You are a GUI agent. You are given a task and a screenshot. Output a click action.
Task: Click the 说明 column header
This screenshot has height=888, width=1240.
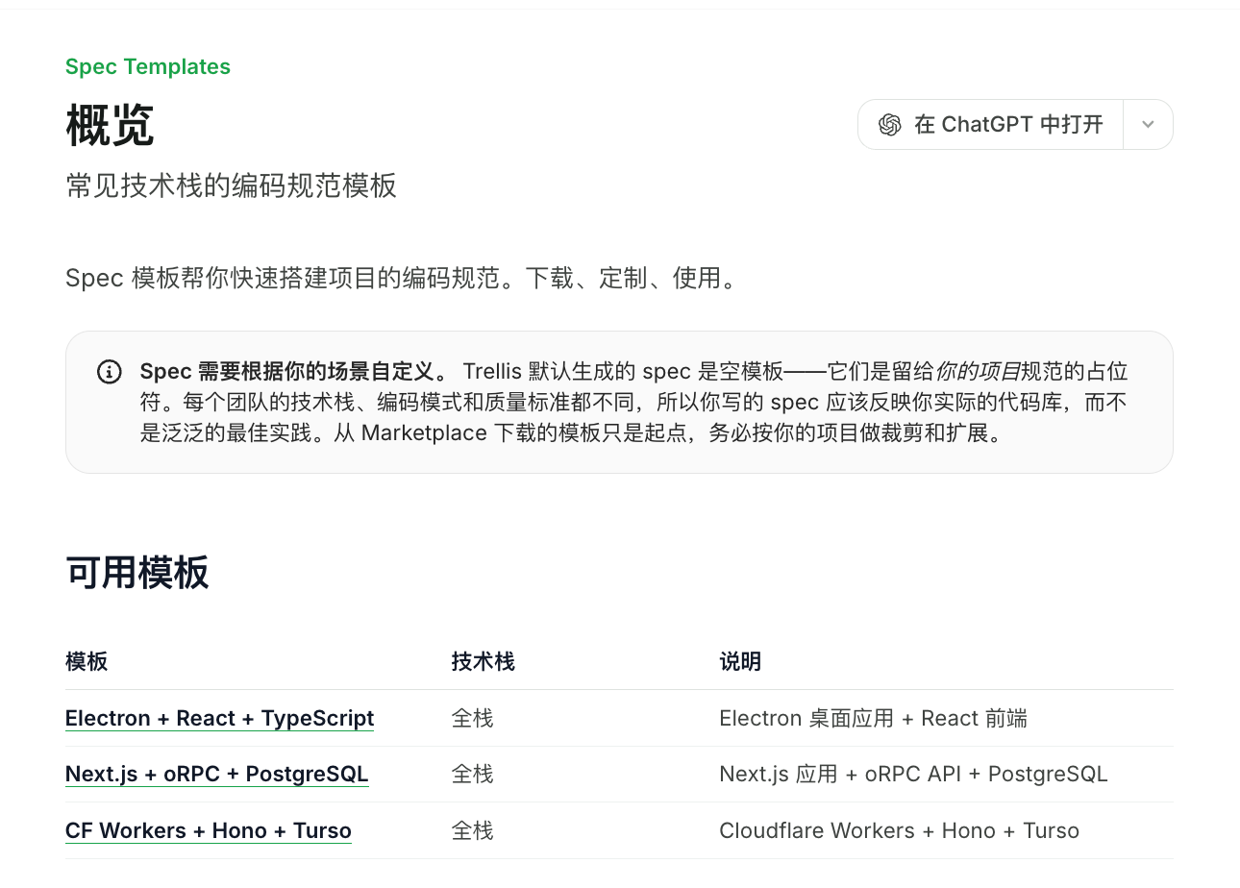pyautogui.click(x=740, y=661)
